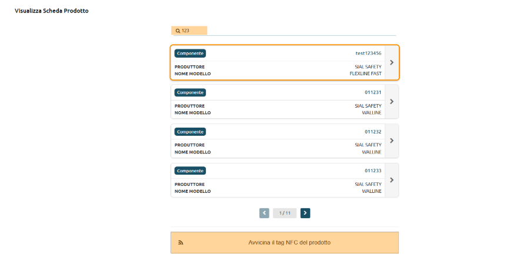Select the code 011233
The width and height of the screenshot is (530, 267).
373,171
